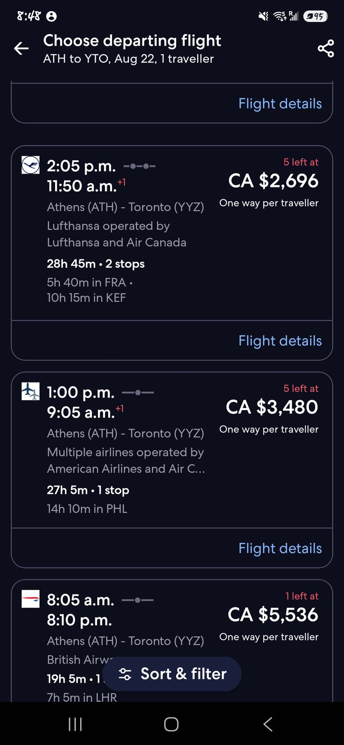Viewport: 344px width, 745px height.
Task: Tap the 28h 45m 2 stops label
Action: click(95, 264)
